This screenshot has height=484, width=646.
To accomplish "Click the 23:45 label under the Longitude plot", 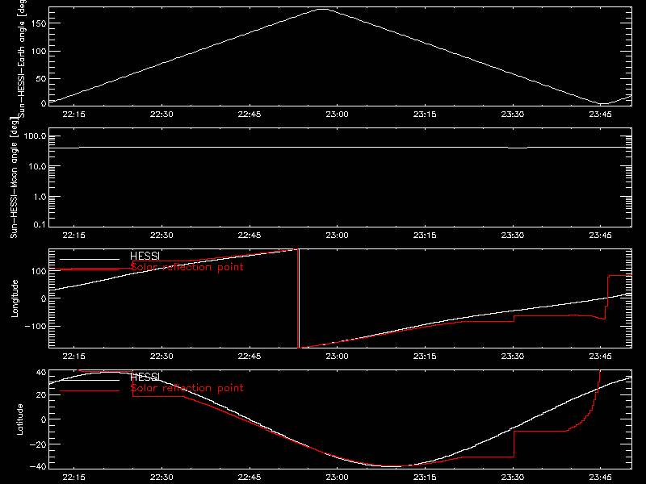I will coord(600,356).
